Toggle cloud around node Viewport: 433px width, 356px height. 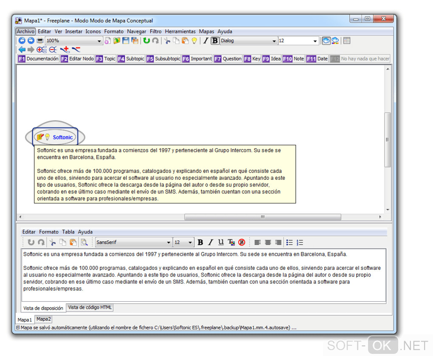pyautogui.click(x=326, y=41)
